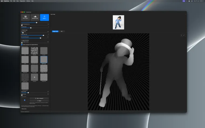The height and width of the screenshot is (128, 205).
Task: Click the Open Image button
Action: coord(26,17)
